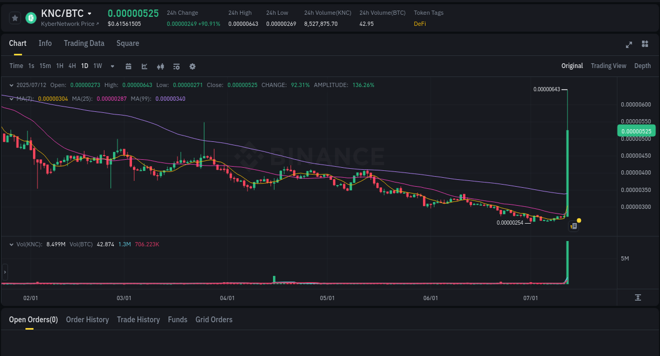This screenshot has width=660, height=356.
Task: Switch chart mode to Trading View
Action: pos(608,65)
